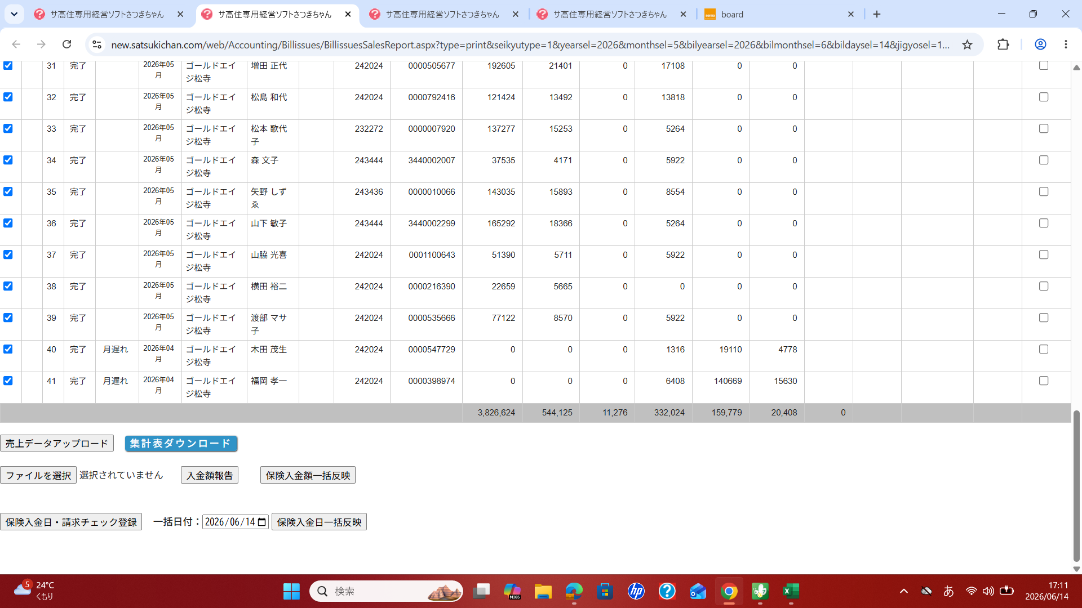The image size is (1082, 608).
Task: Uncheck the left checkbox for row 31
Action: point(8,65)
